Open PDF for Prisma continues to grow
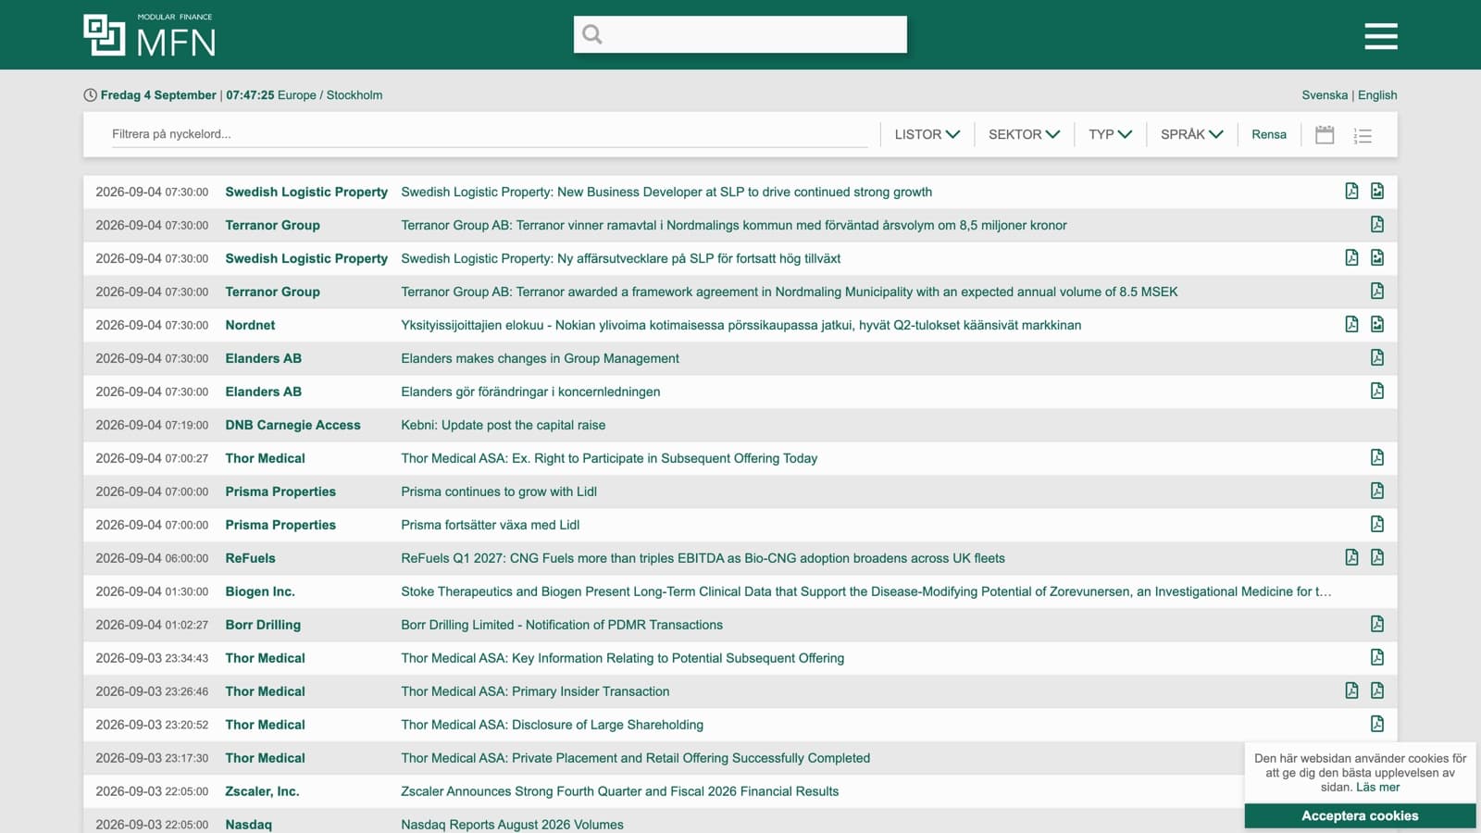Screen dimensions: 1481x833 tap(1377, 491)
